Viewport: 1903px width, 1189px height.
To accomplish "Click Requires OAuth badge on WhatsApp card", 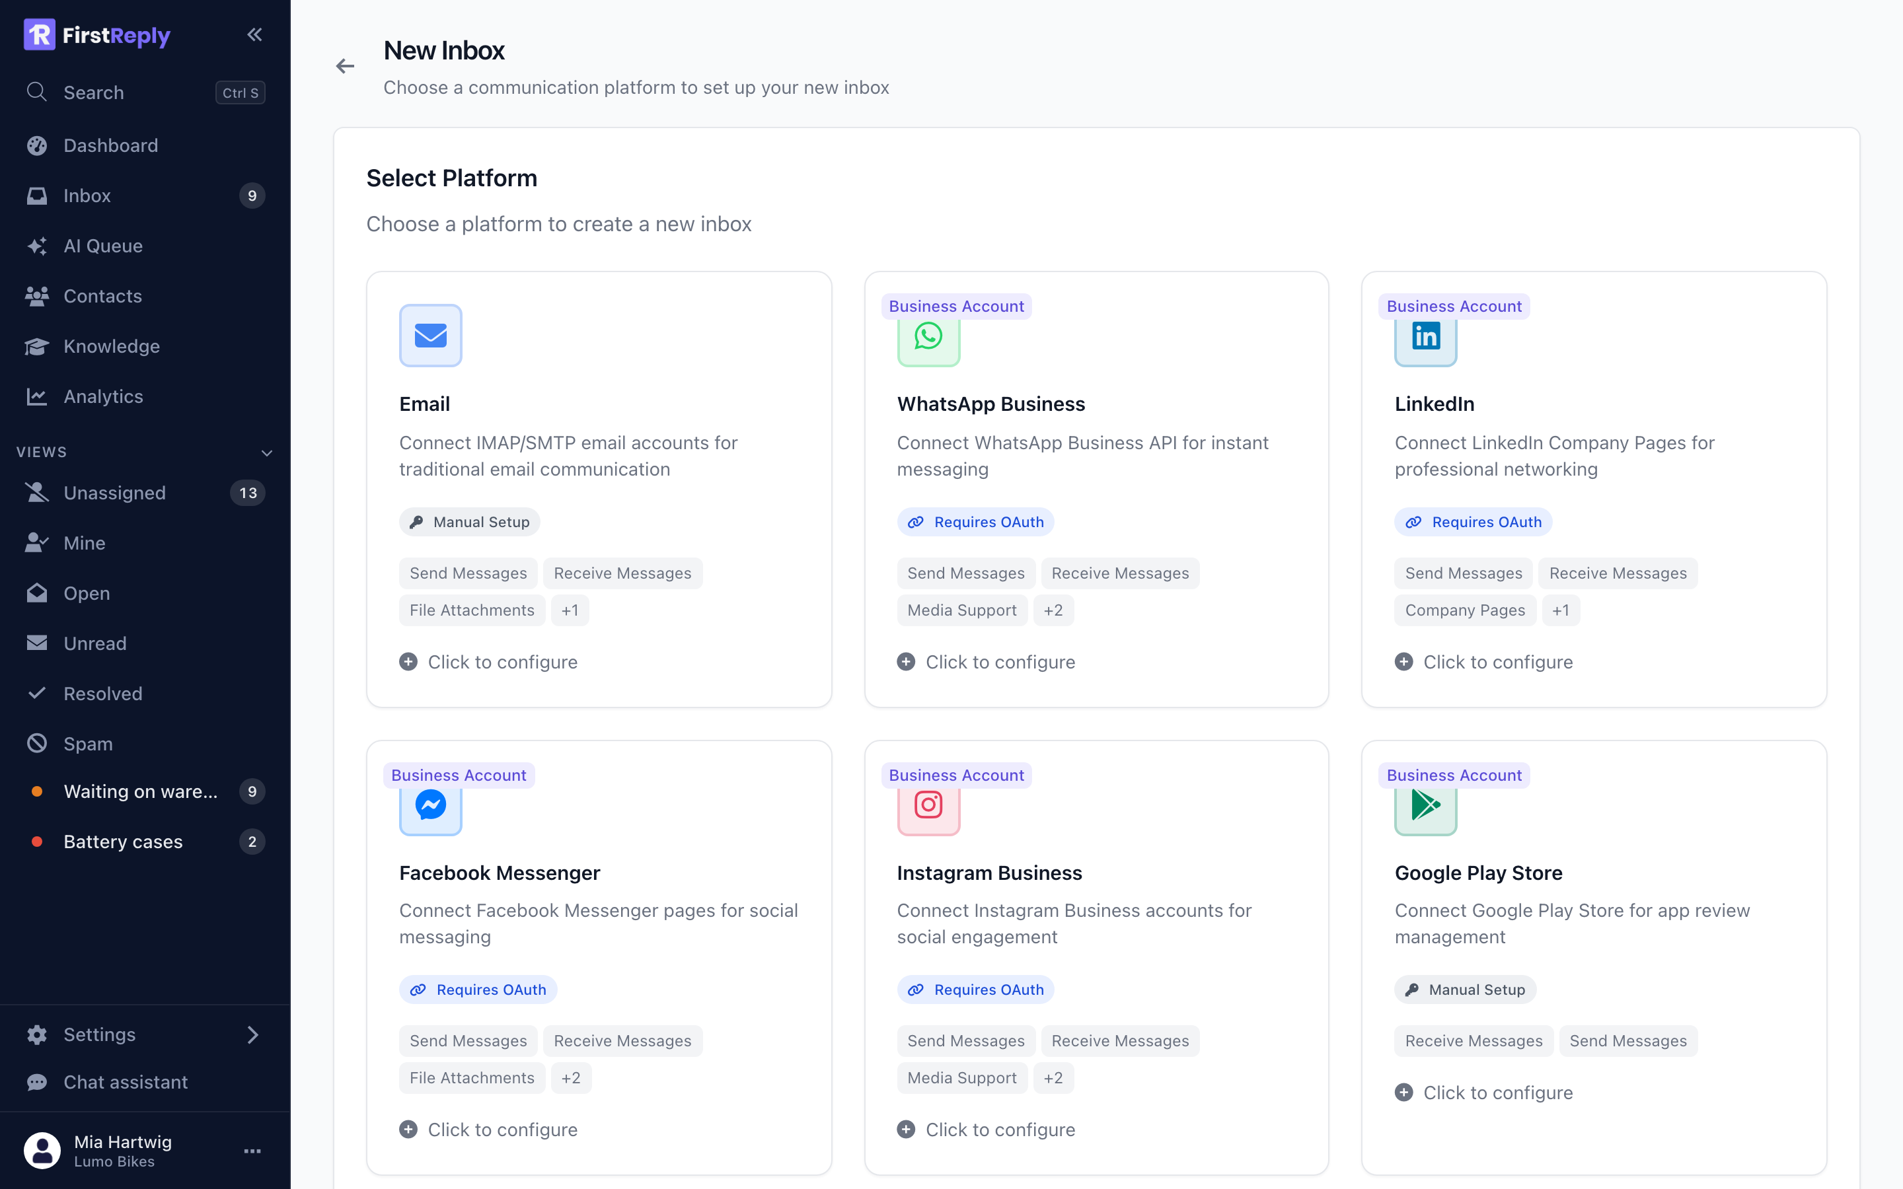I will tap(975, 522).
